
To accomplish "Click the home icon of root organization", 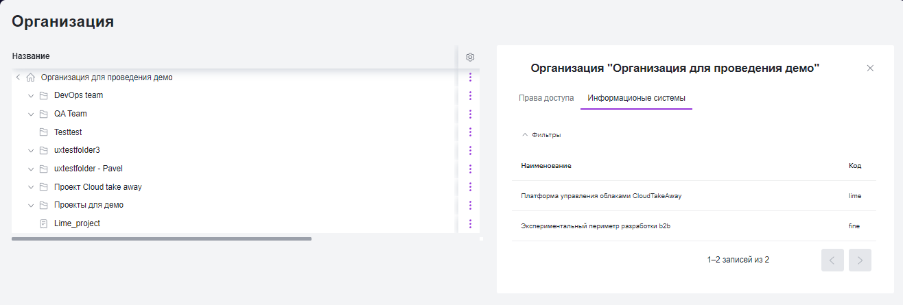I will (30, 77).
